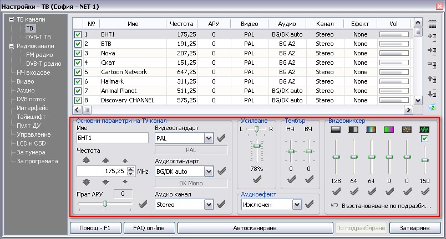This screenshot has height=239, width=446.
Task: Start Автосканиране
Action: click(255, 228)
